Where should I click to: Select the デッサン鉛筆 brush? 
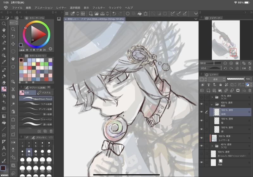(x=36, y=109)
